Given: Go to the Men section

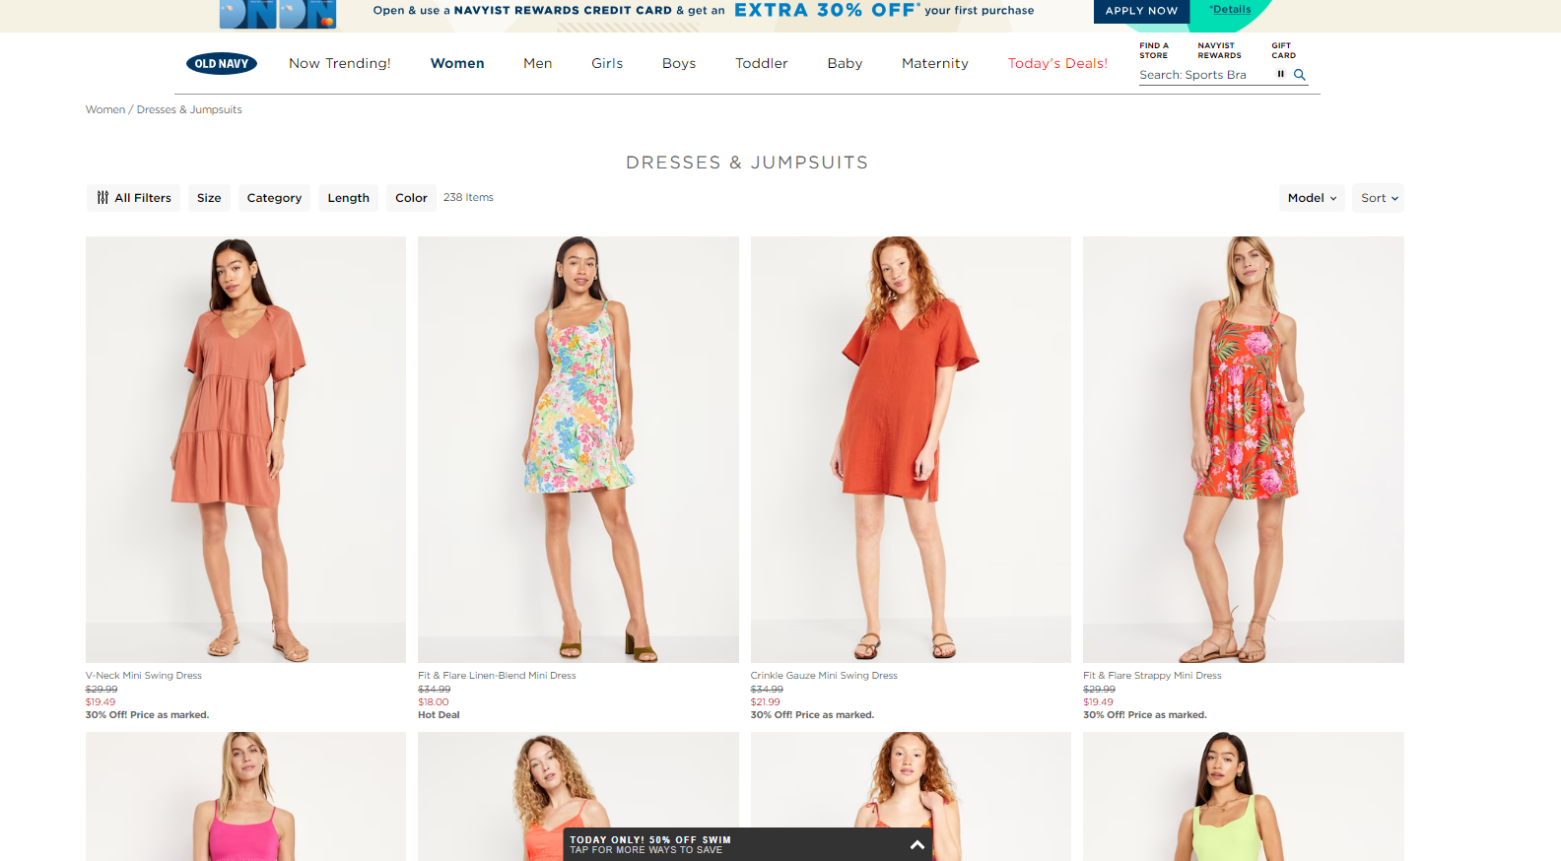Looking at the screenshot, I should [537, 63].
